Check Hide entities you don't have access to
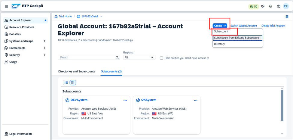Screen dimensions: 293x140 tap(161, 58)
